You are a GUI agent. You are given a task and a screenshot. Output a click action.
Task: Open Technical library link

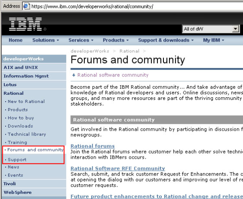coord(27,134)
